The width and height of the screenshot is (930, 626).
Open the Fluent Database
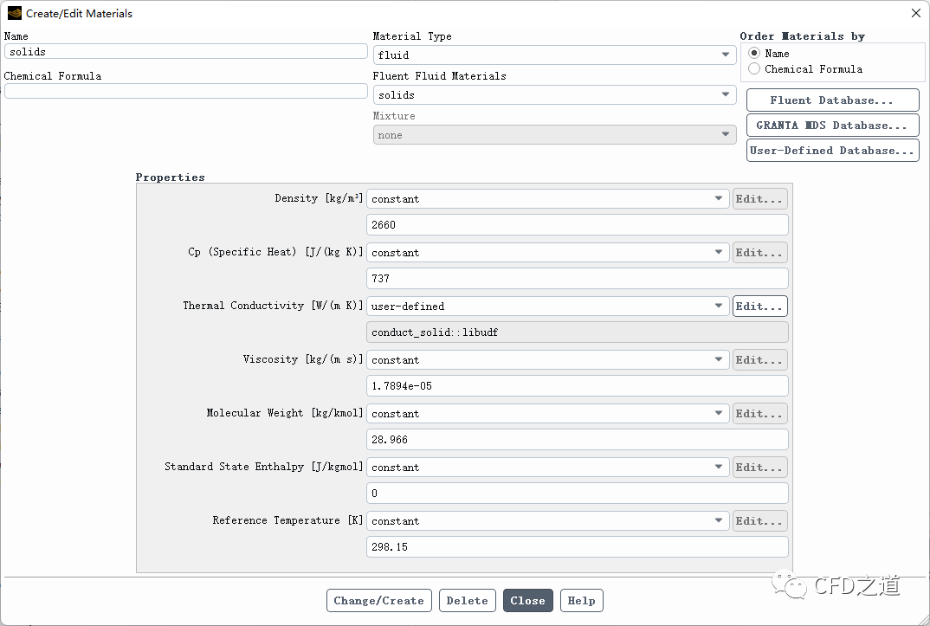click(x=833, y=100)
